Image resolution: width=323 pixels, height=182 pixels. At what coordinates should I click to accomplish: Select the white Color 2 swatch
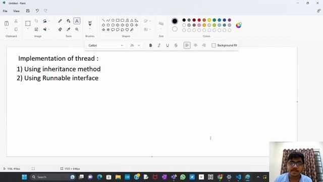175,29
